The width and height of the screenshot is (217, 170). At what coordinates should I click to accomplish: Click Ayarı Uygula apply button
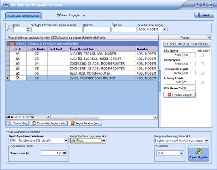198,154
